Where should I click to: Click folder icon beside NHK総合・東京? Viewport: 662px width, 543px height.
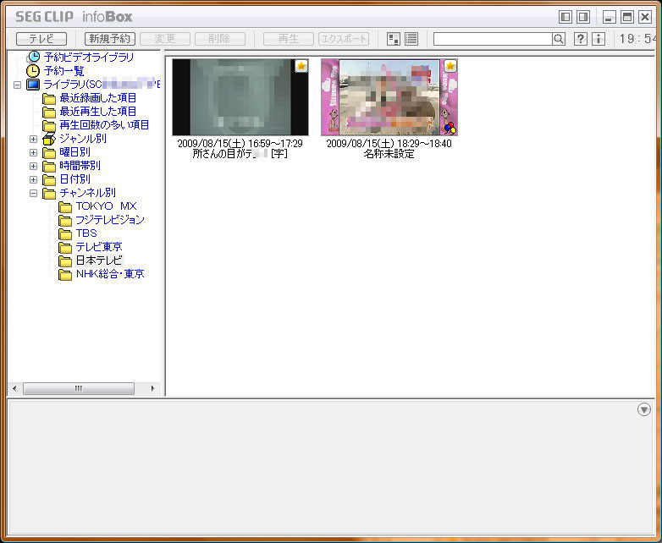tap(65, 275)
